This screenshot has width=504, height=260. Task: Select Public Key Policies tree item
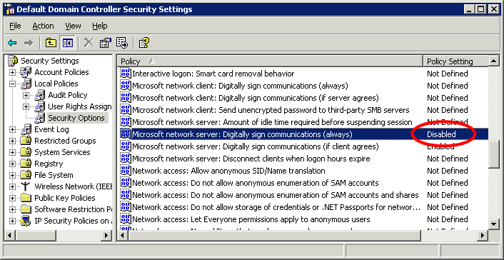coord(65,198)
